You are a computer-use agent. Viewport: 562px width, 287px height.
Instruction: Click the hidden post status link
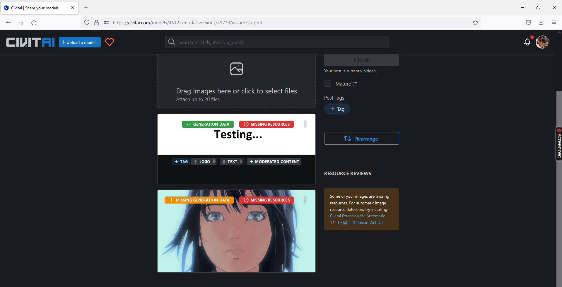(x=369, y=71)
